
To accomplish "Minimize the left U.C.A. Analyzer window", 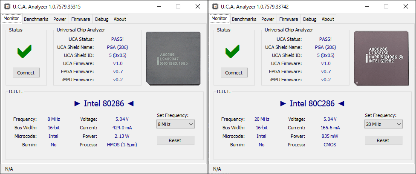I will 159,7.
